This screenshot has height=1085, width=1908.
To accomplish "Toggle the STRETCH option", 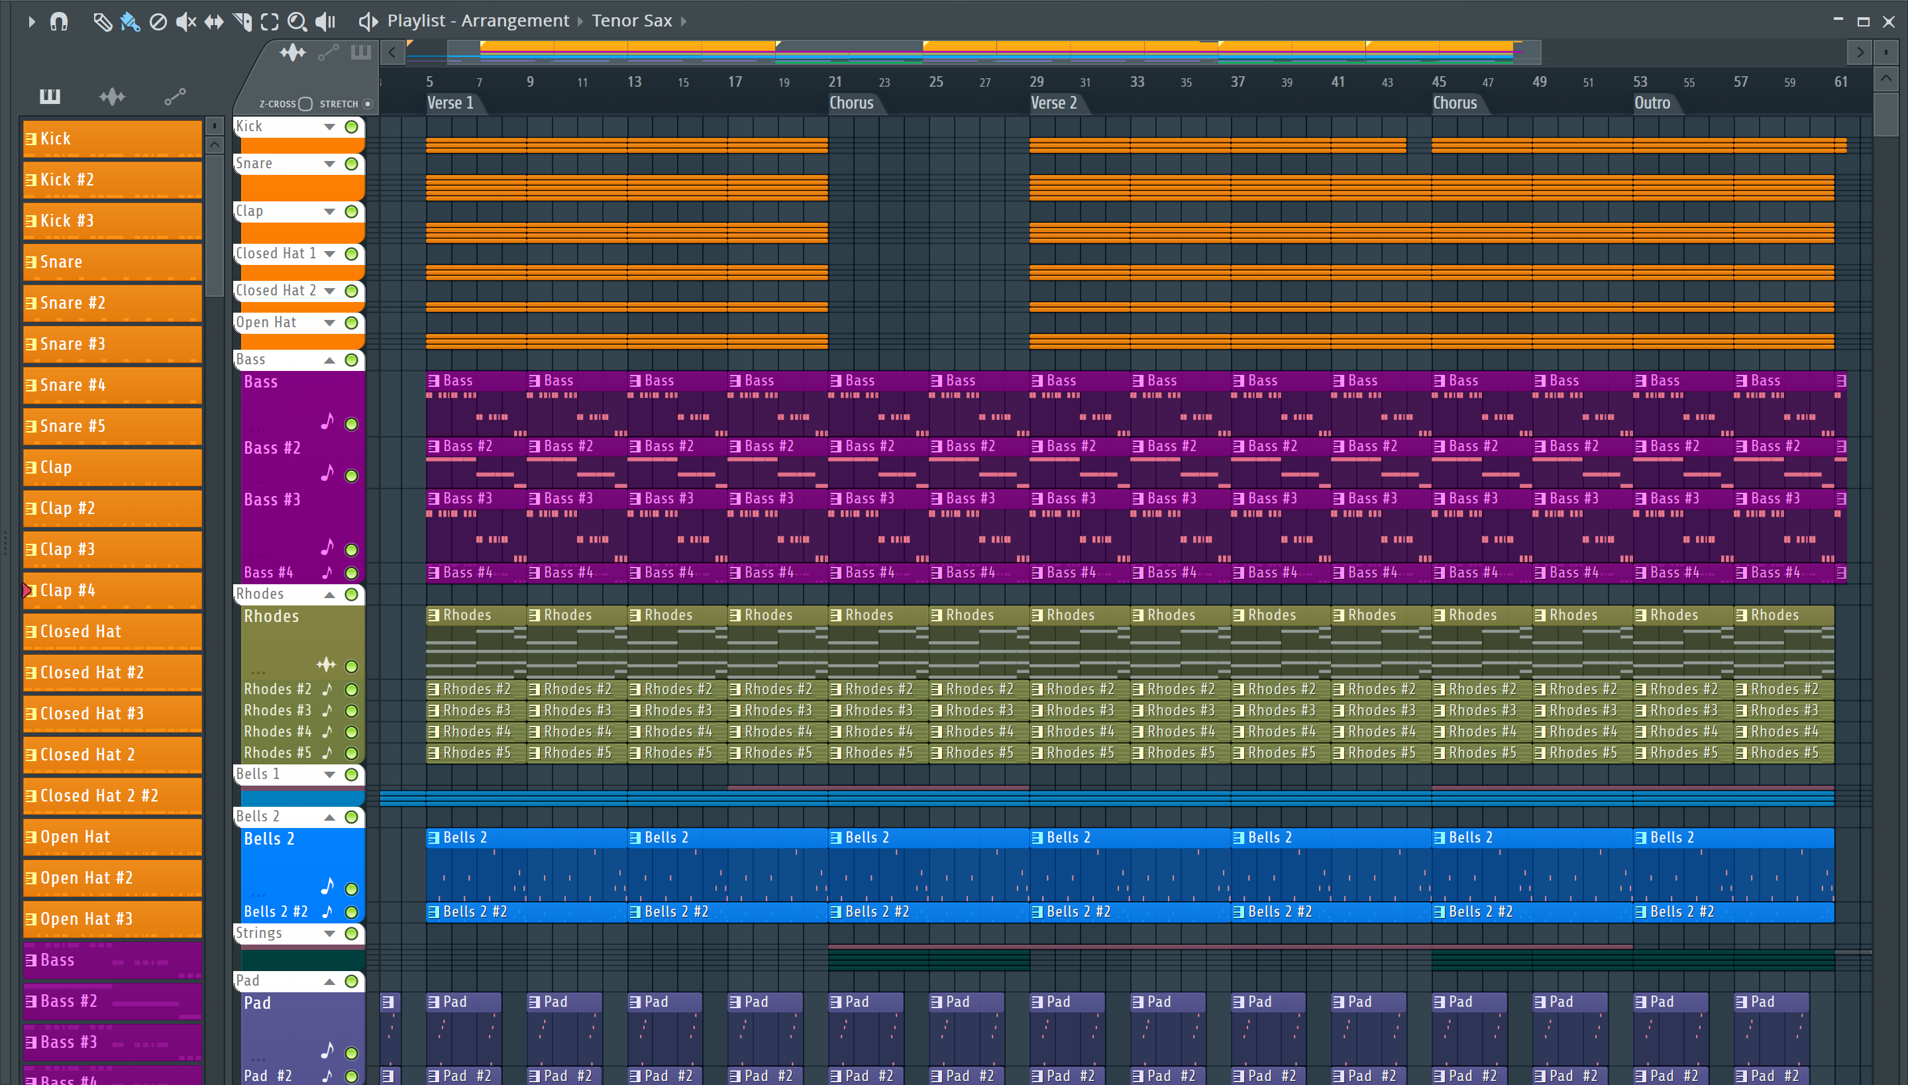I will point(368,105).
